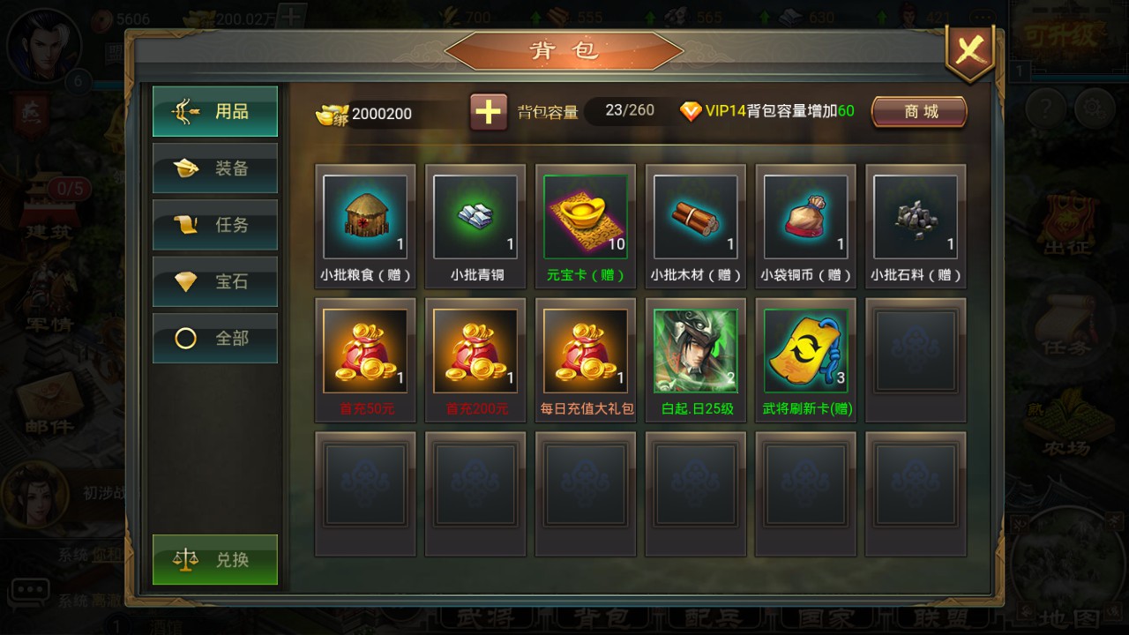Open the 任务 quest items tab

pos(215,225)
